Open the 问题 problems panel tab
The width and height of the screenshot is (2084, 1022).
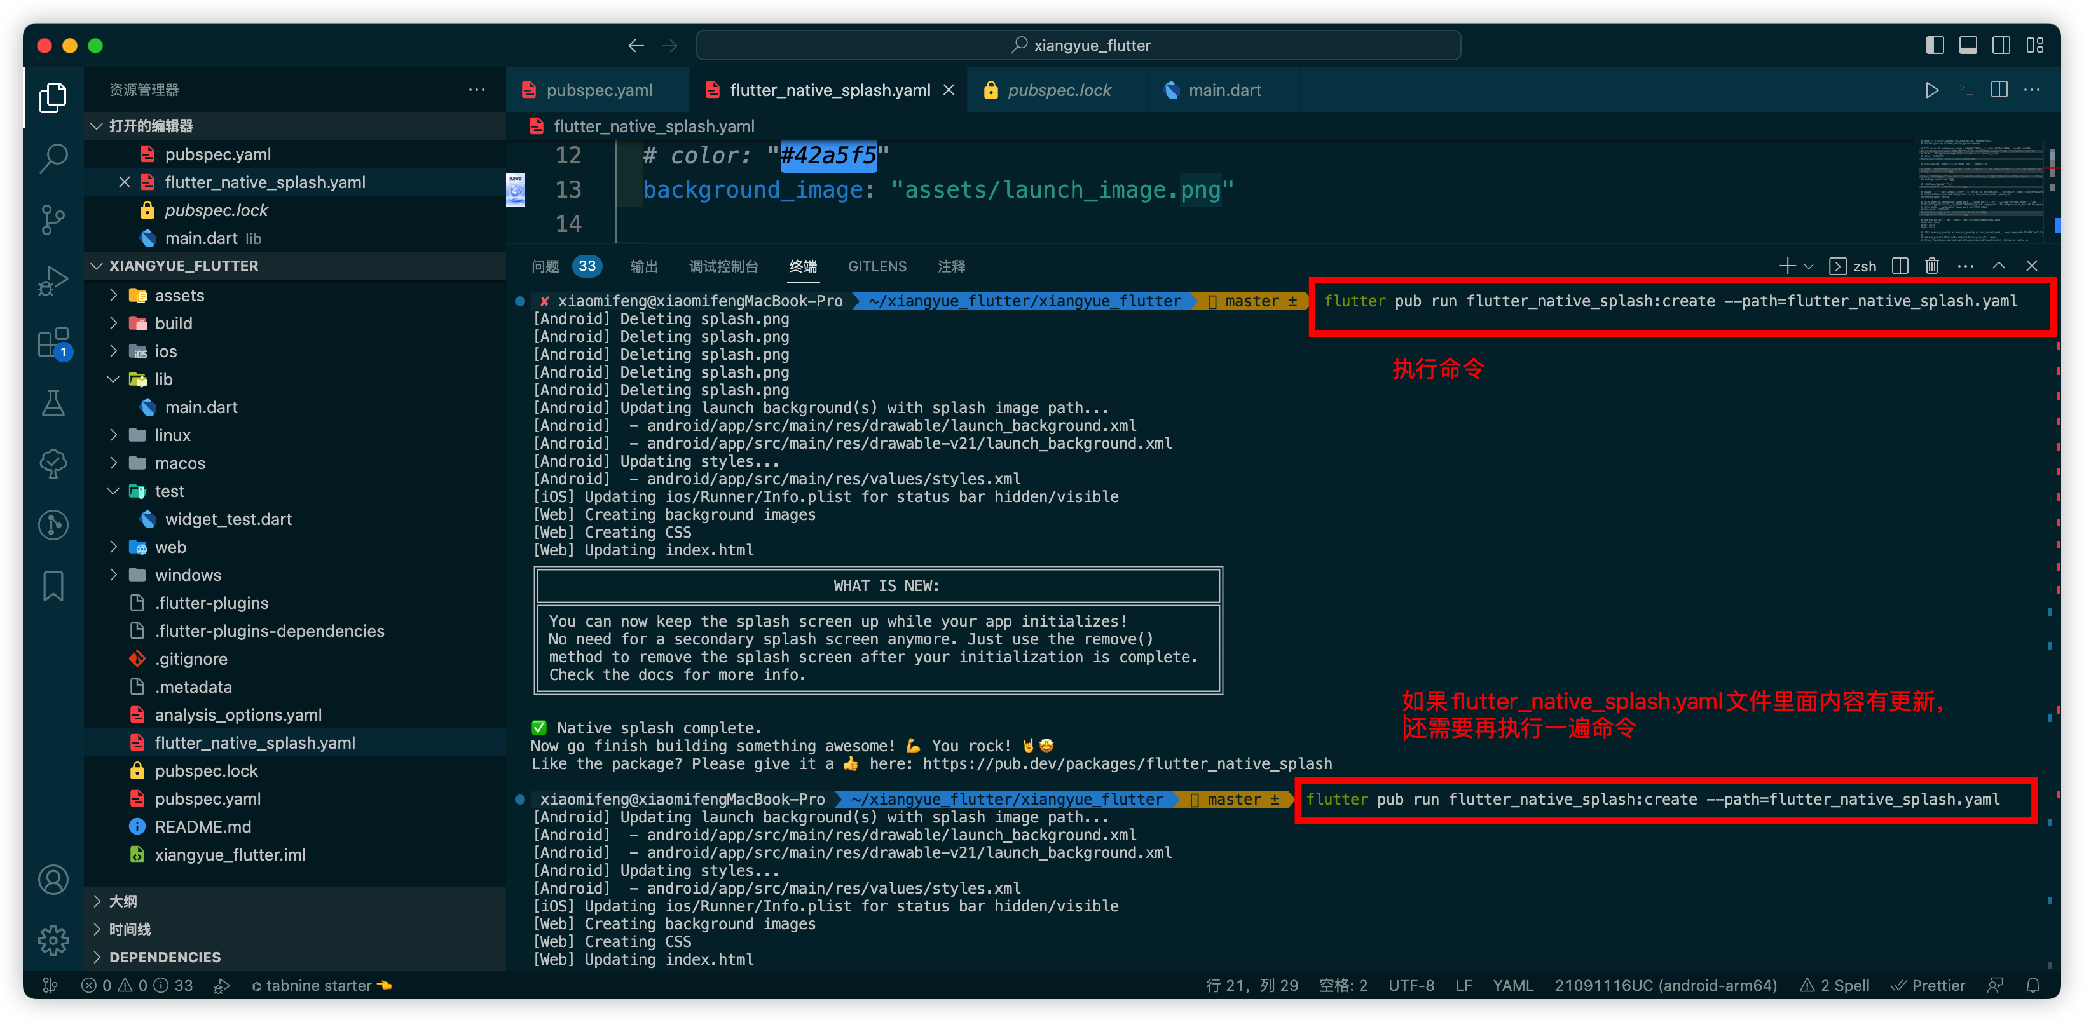click(565, 266)
